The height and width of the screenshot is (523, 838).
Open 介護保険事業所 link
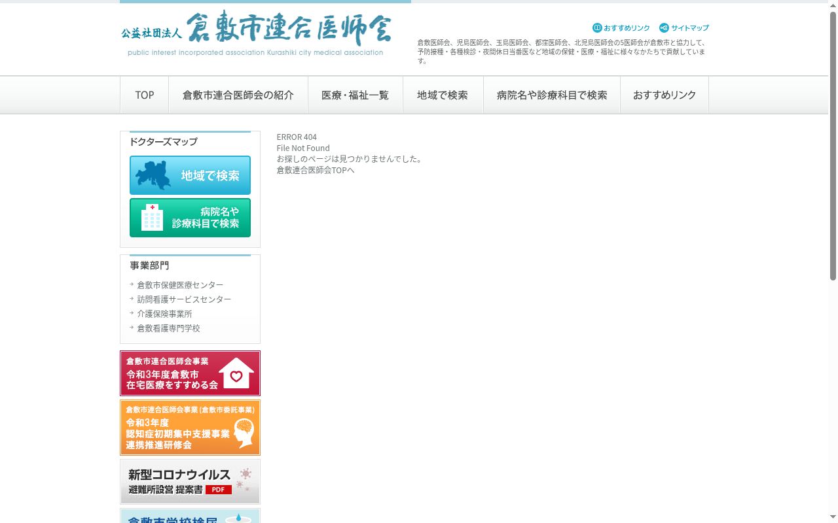[164, 314]
